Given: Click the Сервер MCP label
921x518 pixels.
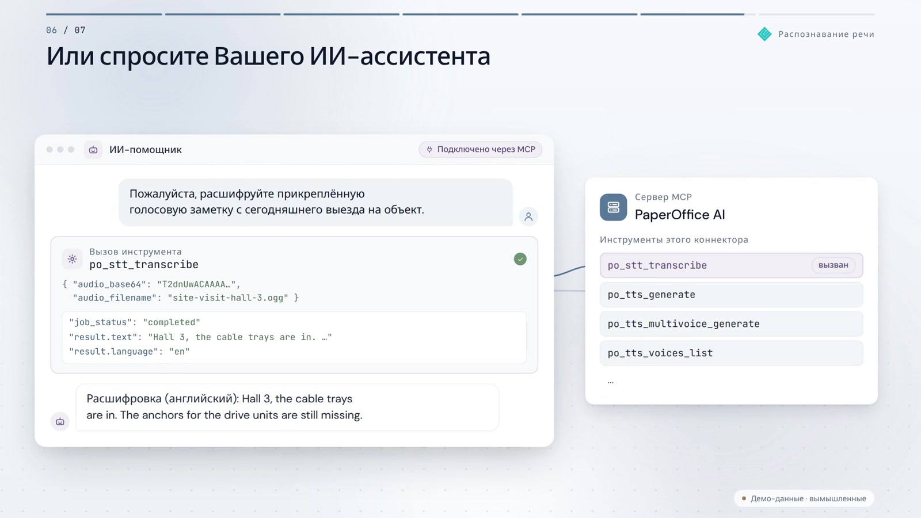Looking at the screenshot, I should click(663, 197).
